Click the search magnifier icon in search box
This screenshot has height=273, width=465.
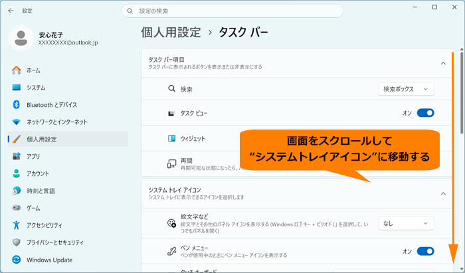point(130,11)
